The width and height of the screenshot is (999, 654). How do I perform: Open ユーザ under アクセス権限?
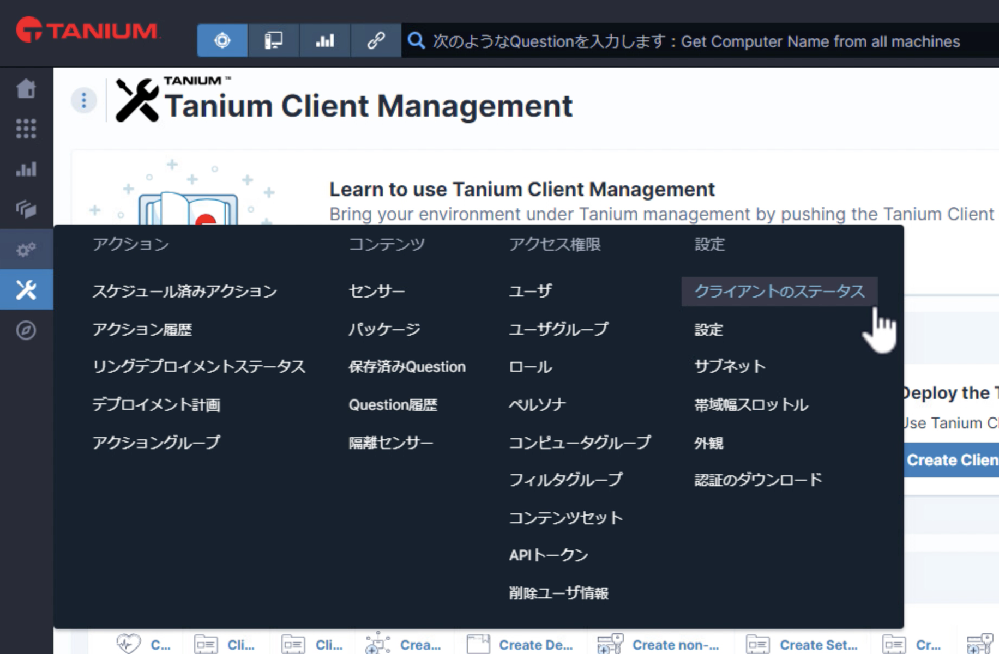[x=530, y=292]
